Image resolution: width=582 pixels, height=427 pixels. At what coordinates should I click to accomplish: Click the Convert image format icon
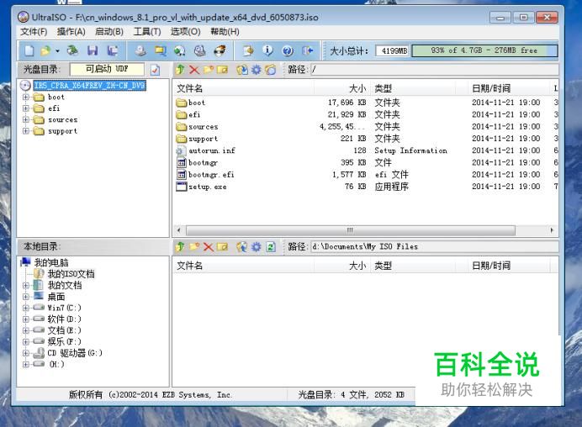161,50
